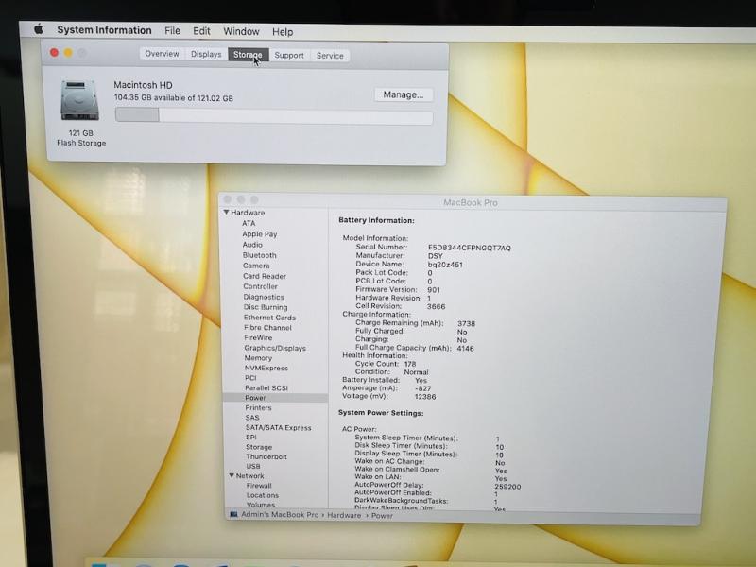
Task: Select SAS in the sidebar
Action: [252, 418]
